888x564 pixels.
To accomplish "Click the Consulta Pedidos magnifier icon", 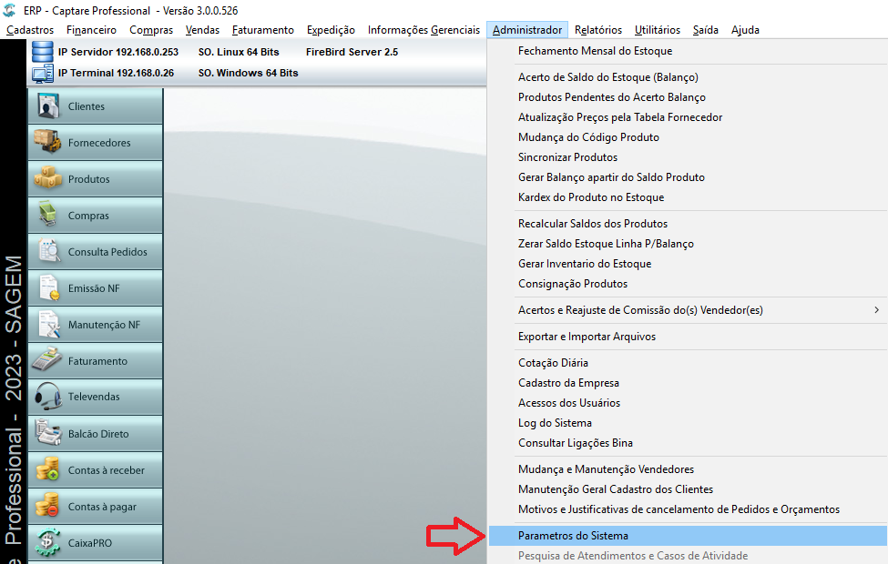I will click(48, 250).
